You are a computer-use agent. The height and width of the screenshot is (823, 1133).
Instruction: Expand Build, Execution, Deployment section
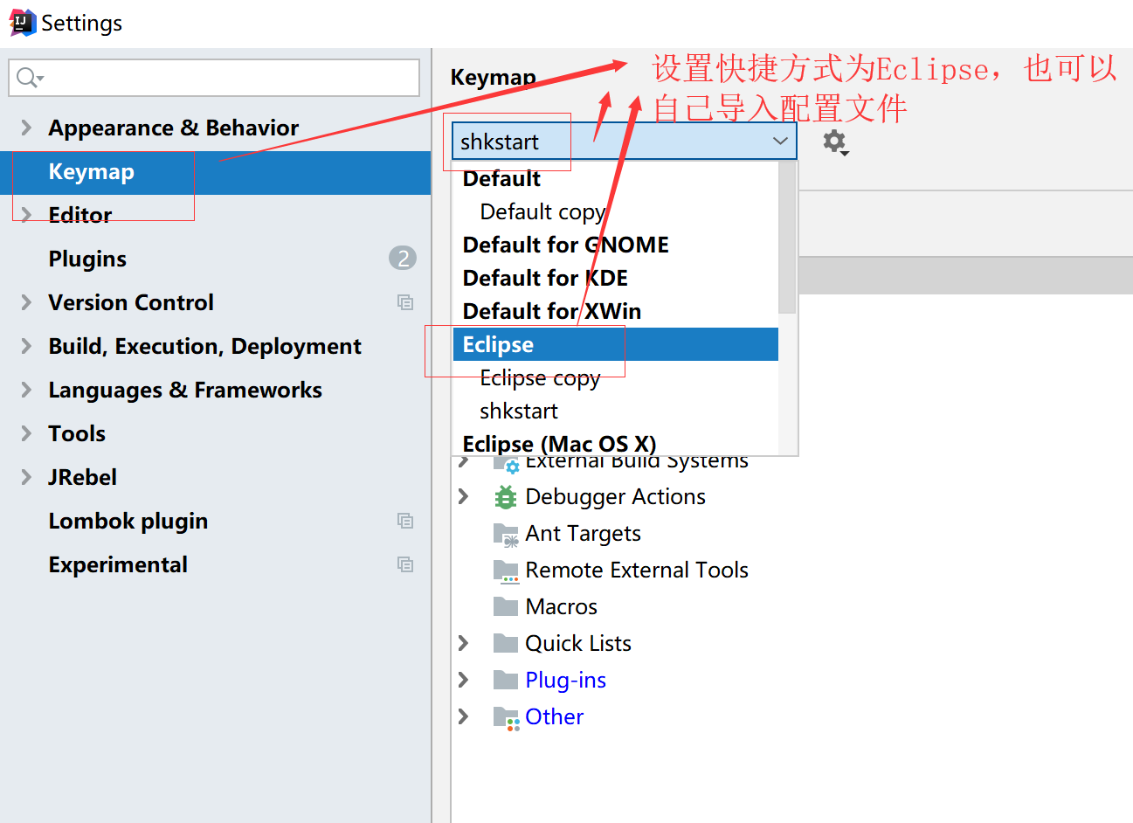click(x=26, y=346)
